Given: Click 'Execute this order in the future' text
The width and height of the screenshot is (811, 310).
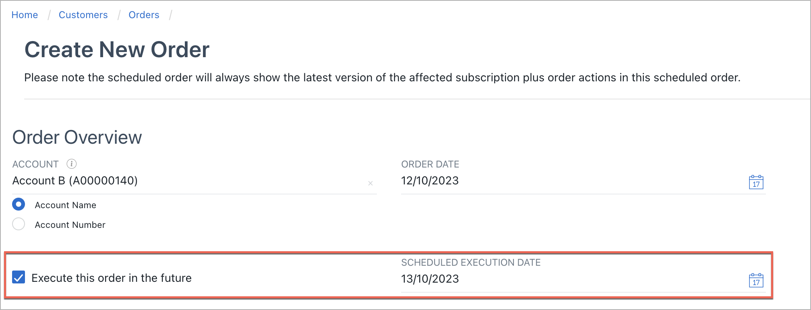Looking at the screenshot, I should (x=112, y=278).
